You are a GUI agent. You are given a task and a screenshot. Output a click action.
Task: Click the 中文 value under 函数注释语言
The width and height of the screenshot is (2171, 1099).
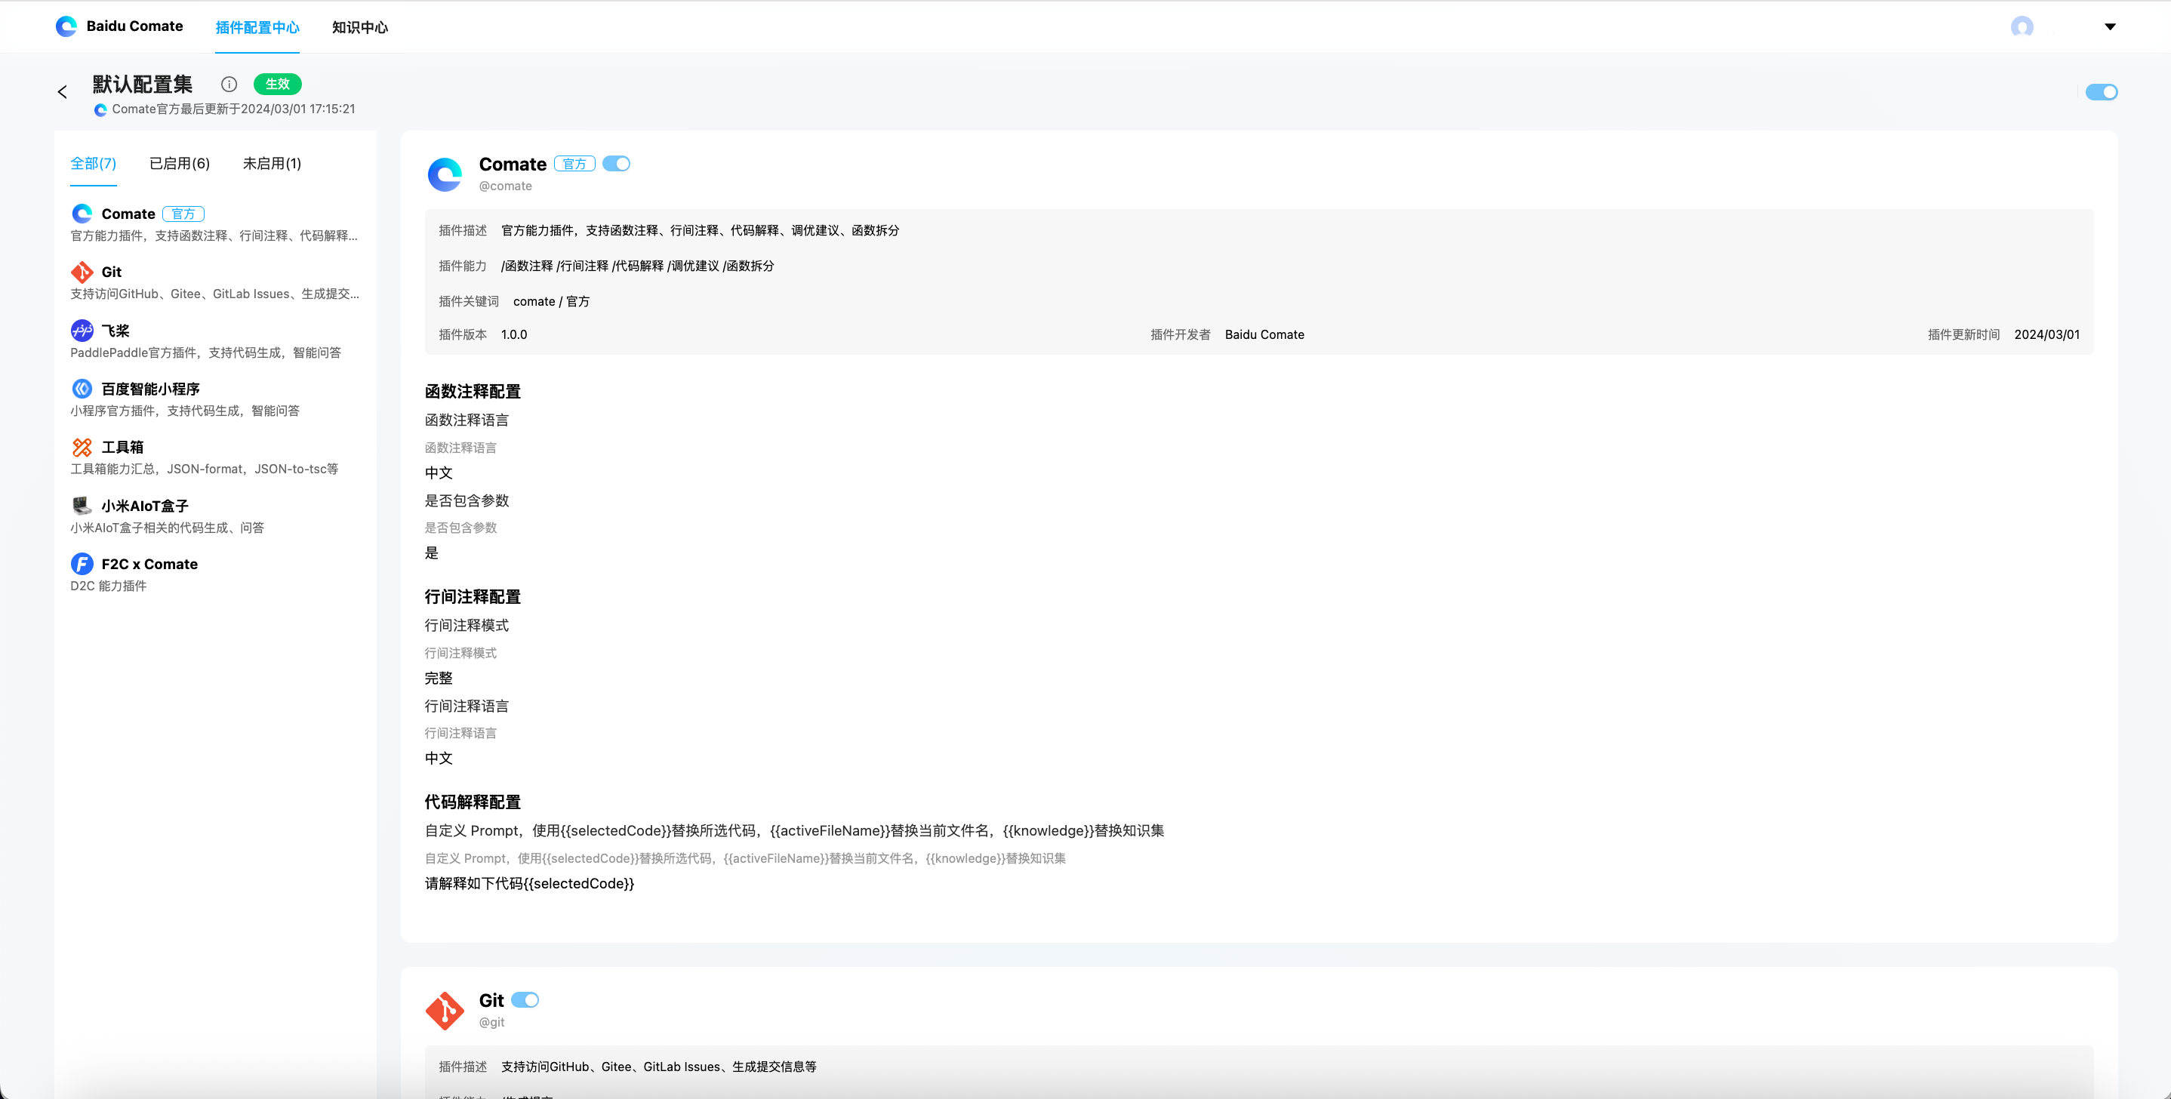click(x=439, y=473)
